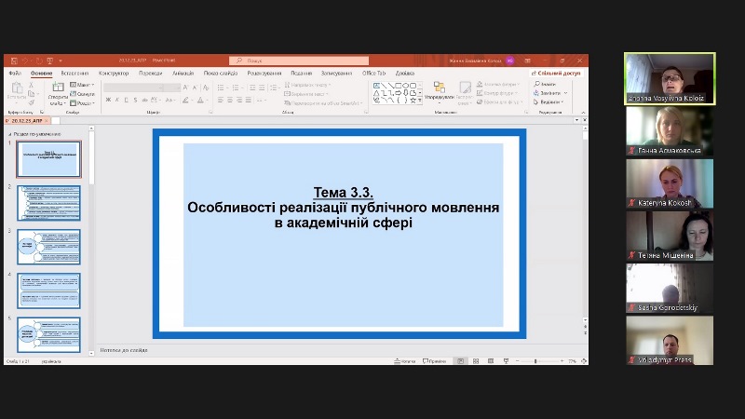
Task: Click Increase List Level indent icon
Action: (262, 88)
